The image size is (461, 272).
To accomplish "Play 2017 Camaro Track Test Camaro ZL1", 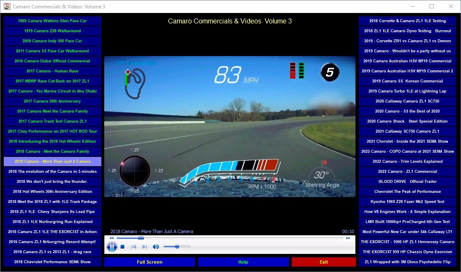I will click(x=52, y=121).
